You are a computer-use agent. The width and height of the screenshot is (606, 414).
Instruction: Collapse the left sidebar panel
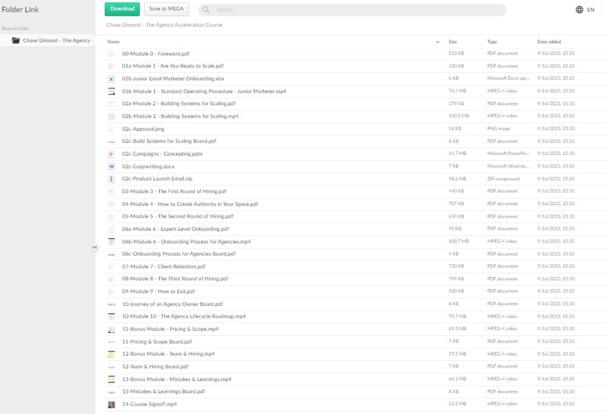coord(95,247)
